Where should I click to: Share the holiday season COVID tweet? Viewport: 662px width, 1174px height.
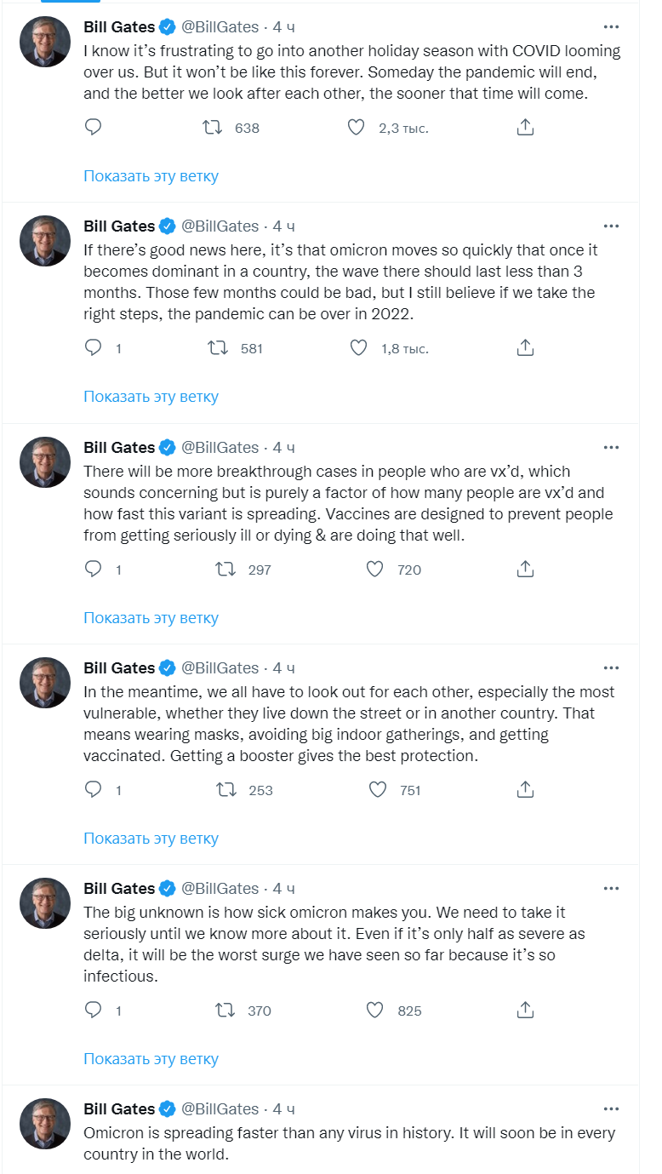[x=526, y=128]
